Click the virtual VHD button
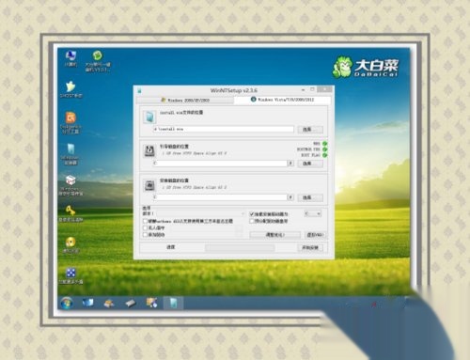This screenshot has height=360, width=470. coord(315,235)
